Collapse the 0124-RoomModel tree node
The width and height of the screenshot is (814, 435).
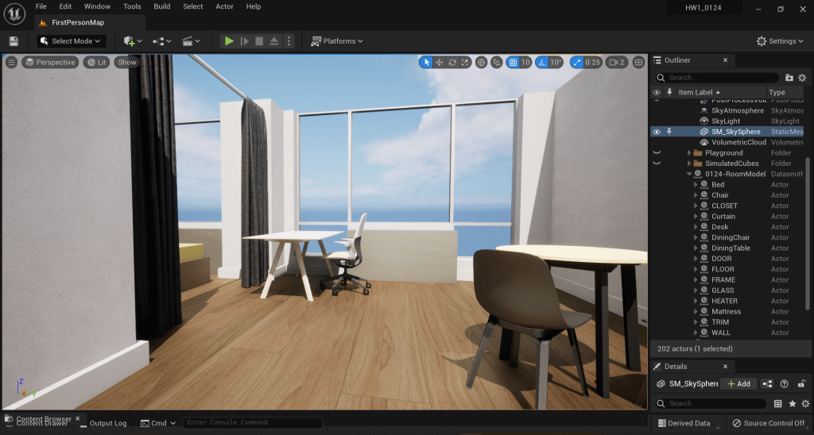(x=688, y=174)
